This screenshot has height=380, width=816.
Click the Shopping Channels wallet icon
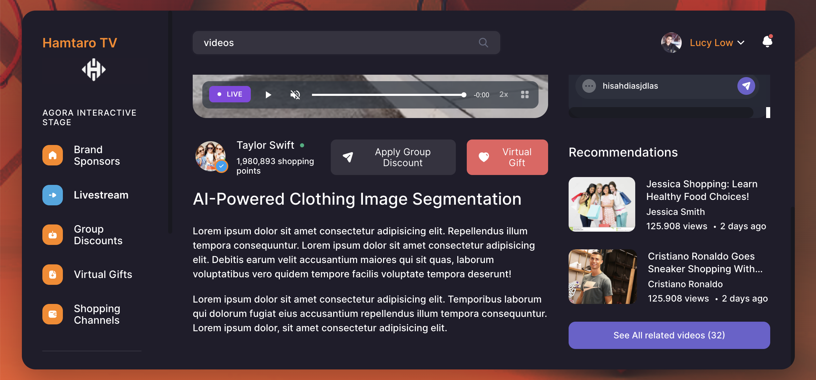[53, 314]
